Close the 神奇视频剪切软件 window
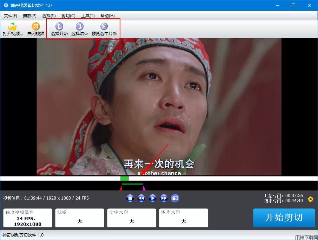 click(x=310, y=5)
